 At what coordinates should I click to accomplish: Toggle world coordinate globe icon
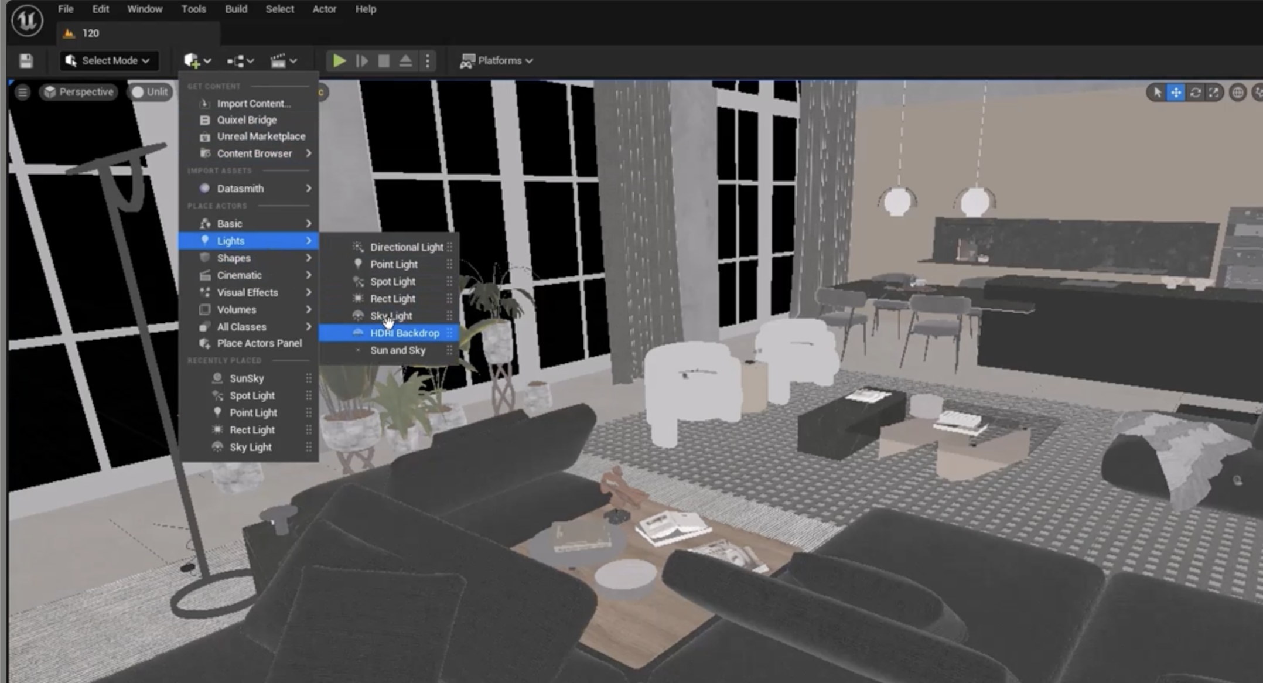[1237, 93]
